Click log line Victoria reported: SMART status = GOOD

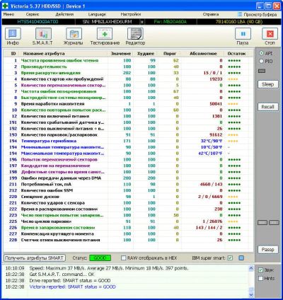pos(73,287)
